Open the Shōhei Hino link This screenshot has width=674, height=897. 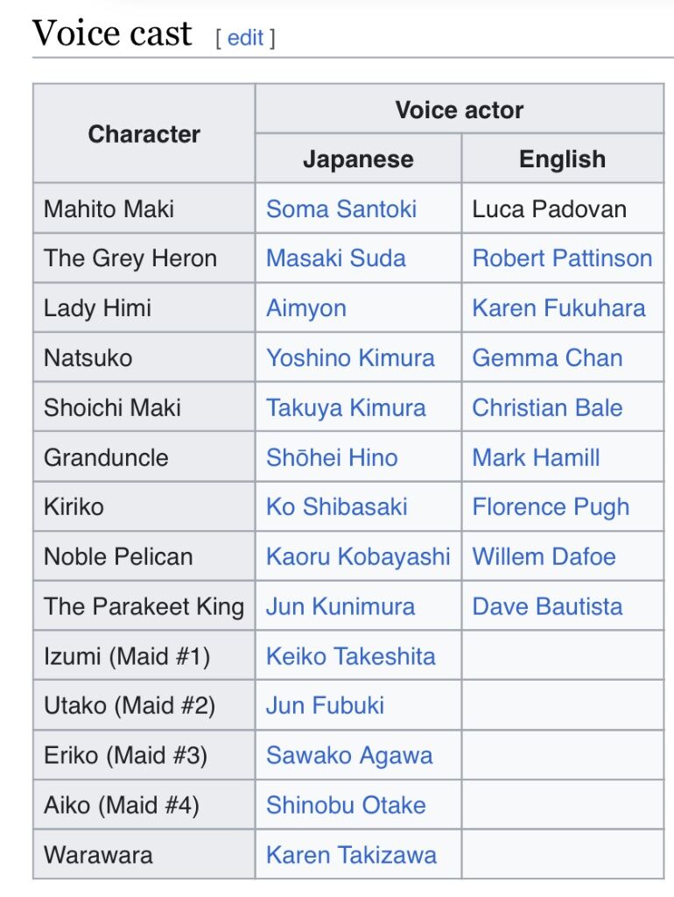(332, 457)
